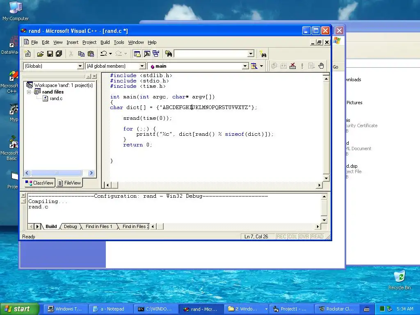Open the Window List toolbar icon
This screenshot has width=420, height=315.
pyautogui.click(x=155, y=54)
